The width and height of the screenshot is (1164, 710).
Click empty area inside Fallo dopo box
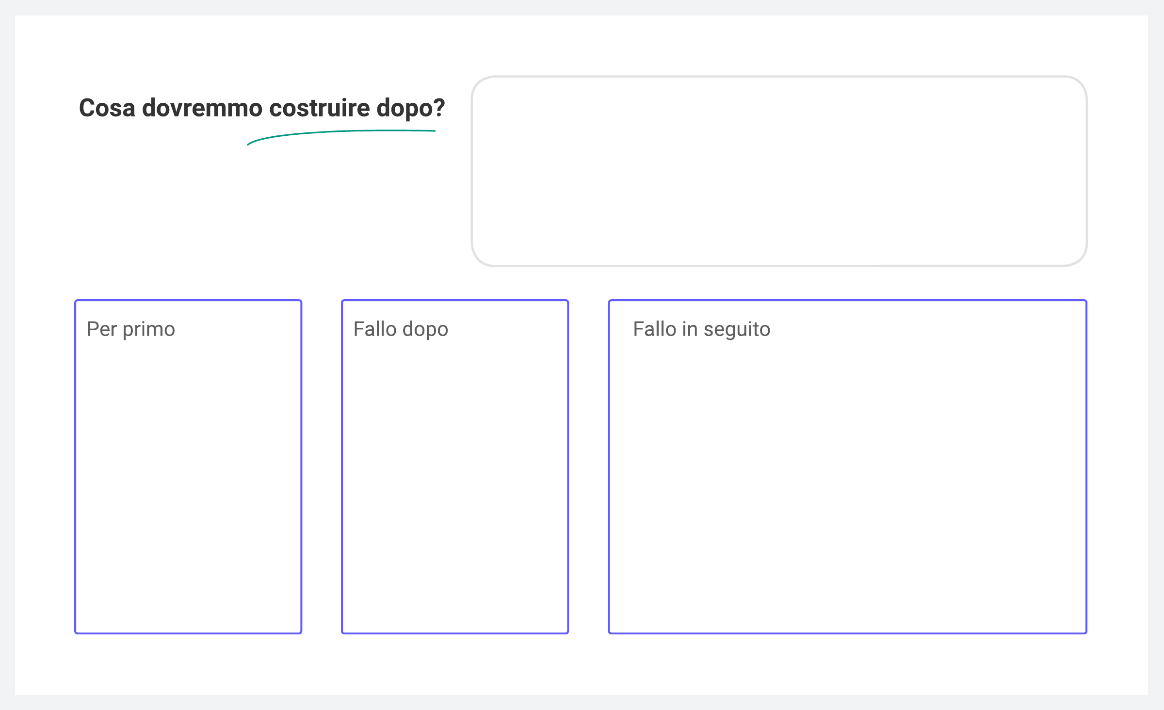pyautogui.click(x=454, y=485)
